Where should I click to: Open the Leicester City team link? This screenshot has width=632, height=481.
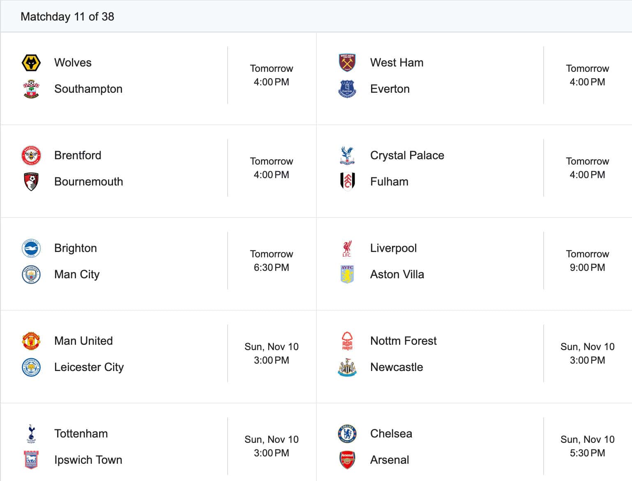click(x=89, y=367)
